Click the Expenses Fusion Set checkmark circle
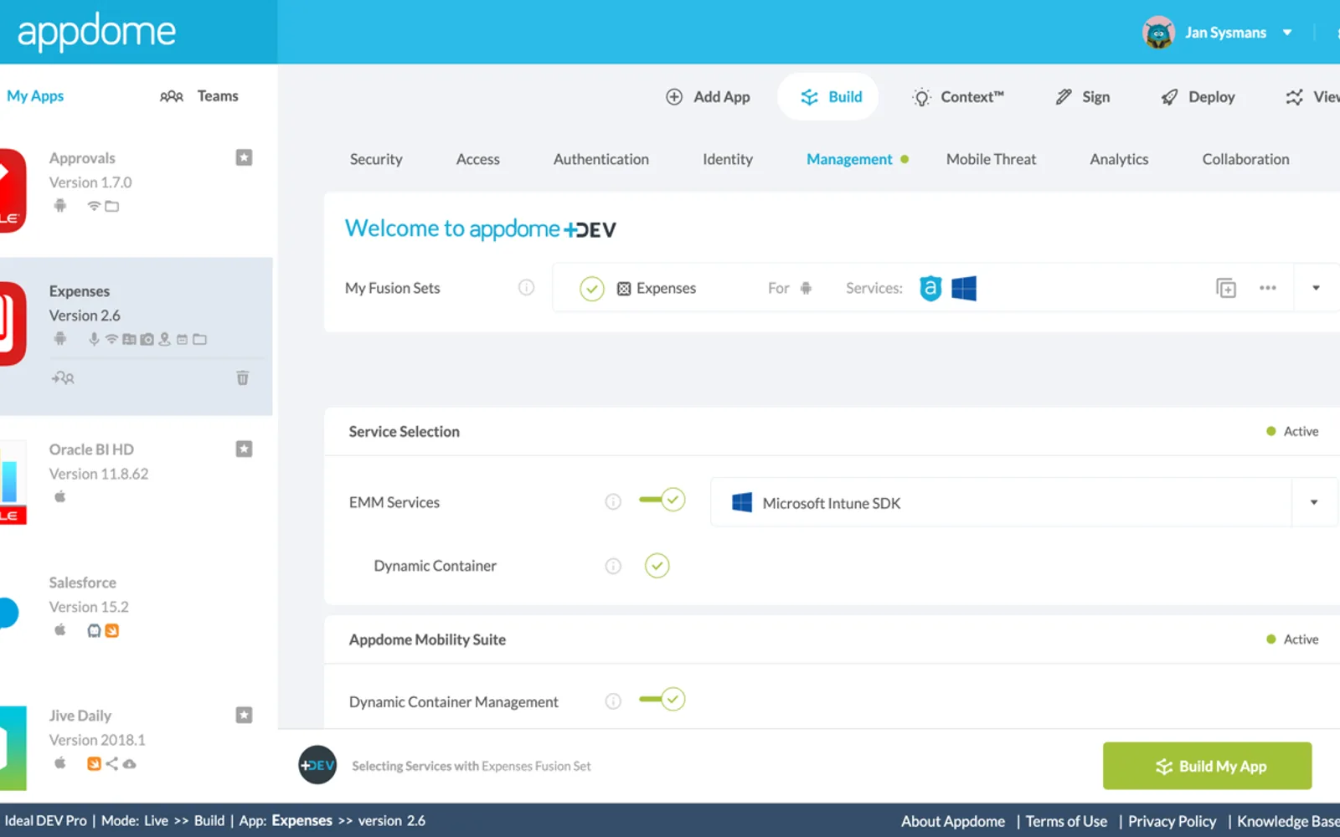The image size is (1340, 837). pos(592,289)
